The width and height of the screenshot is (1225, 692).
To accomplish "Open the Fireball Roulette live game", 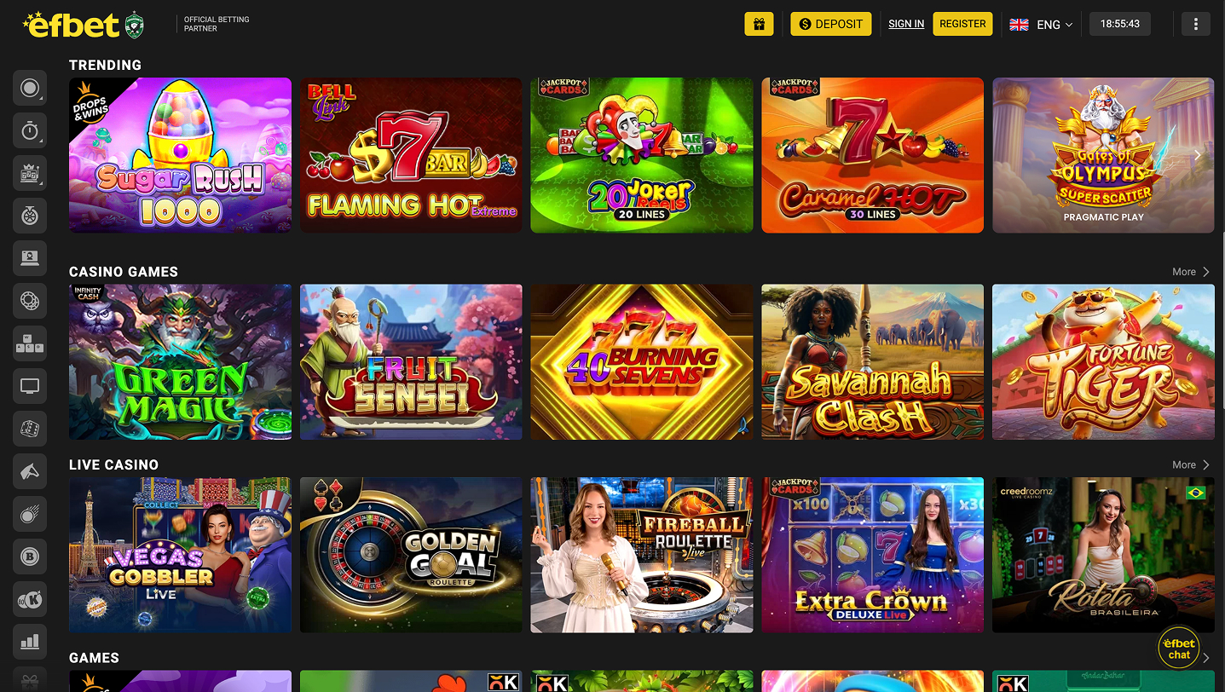I will pyautogui.click(x=642, y=555).
